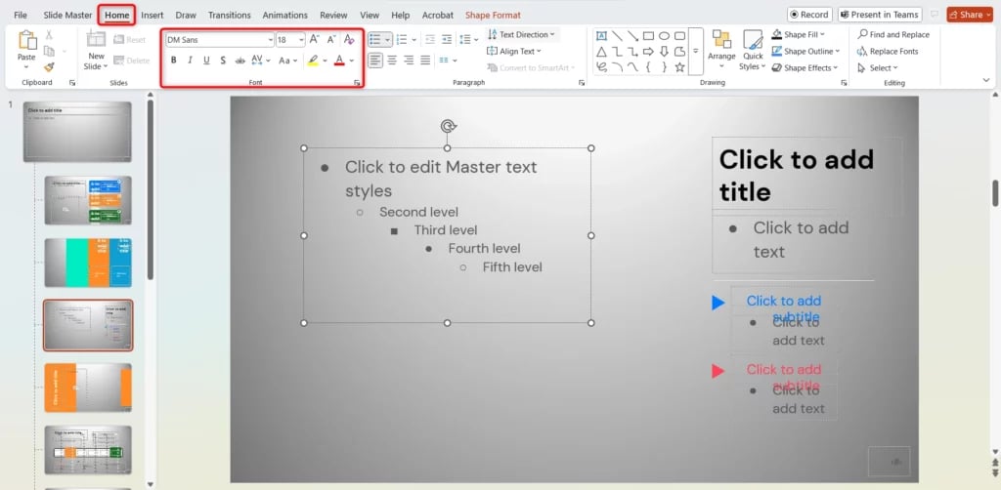The width and height of the screenshot is (1001, 490).
Task: Align text right
Action: 409,61
